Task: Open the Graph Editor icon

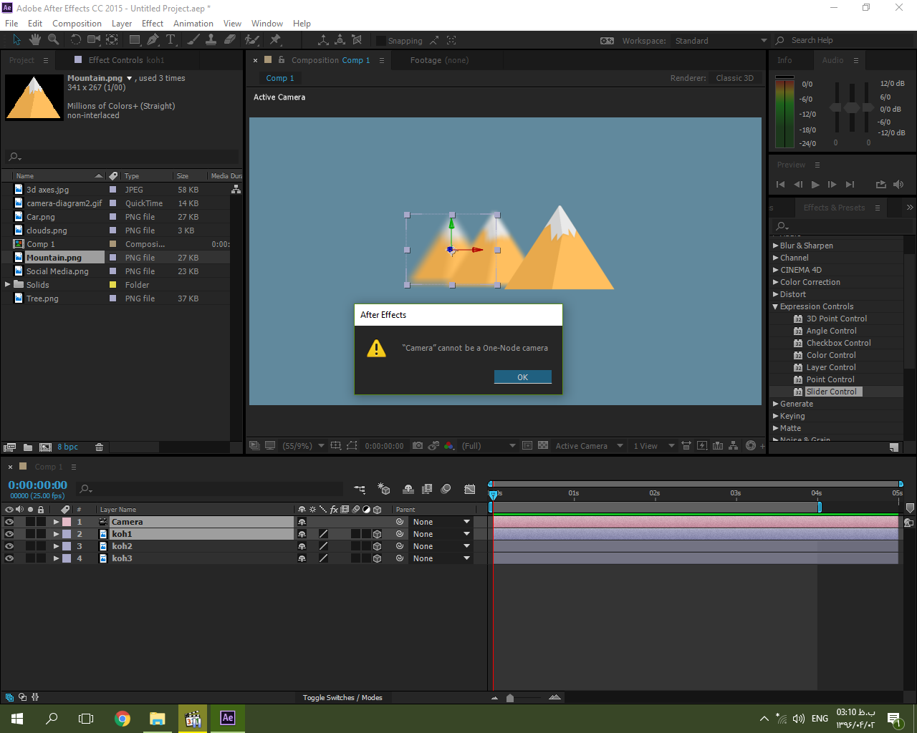Action: (470, 489)
